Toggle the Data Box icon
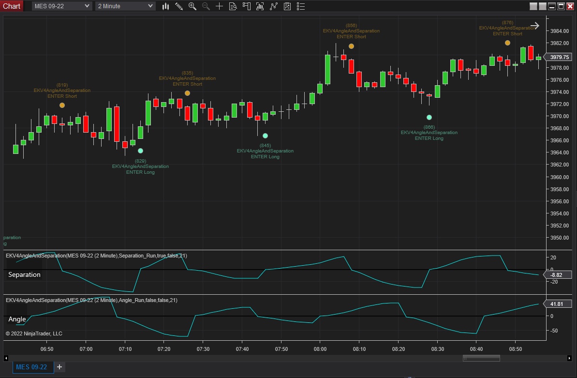Screen dimensions: 577x378 (x=233, y=6)
